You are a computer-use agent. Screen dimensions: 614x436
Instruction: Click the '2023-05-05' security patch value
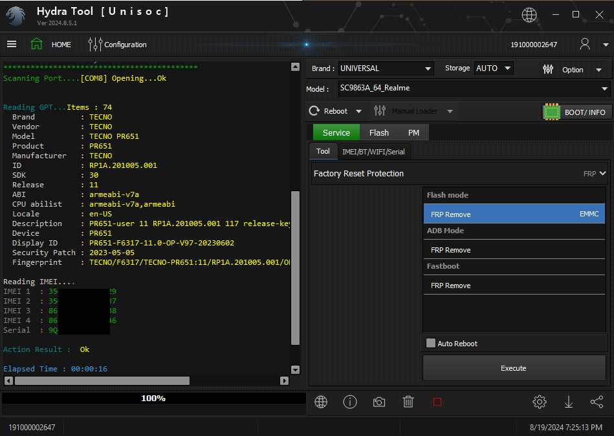[111, 253]
